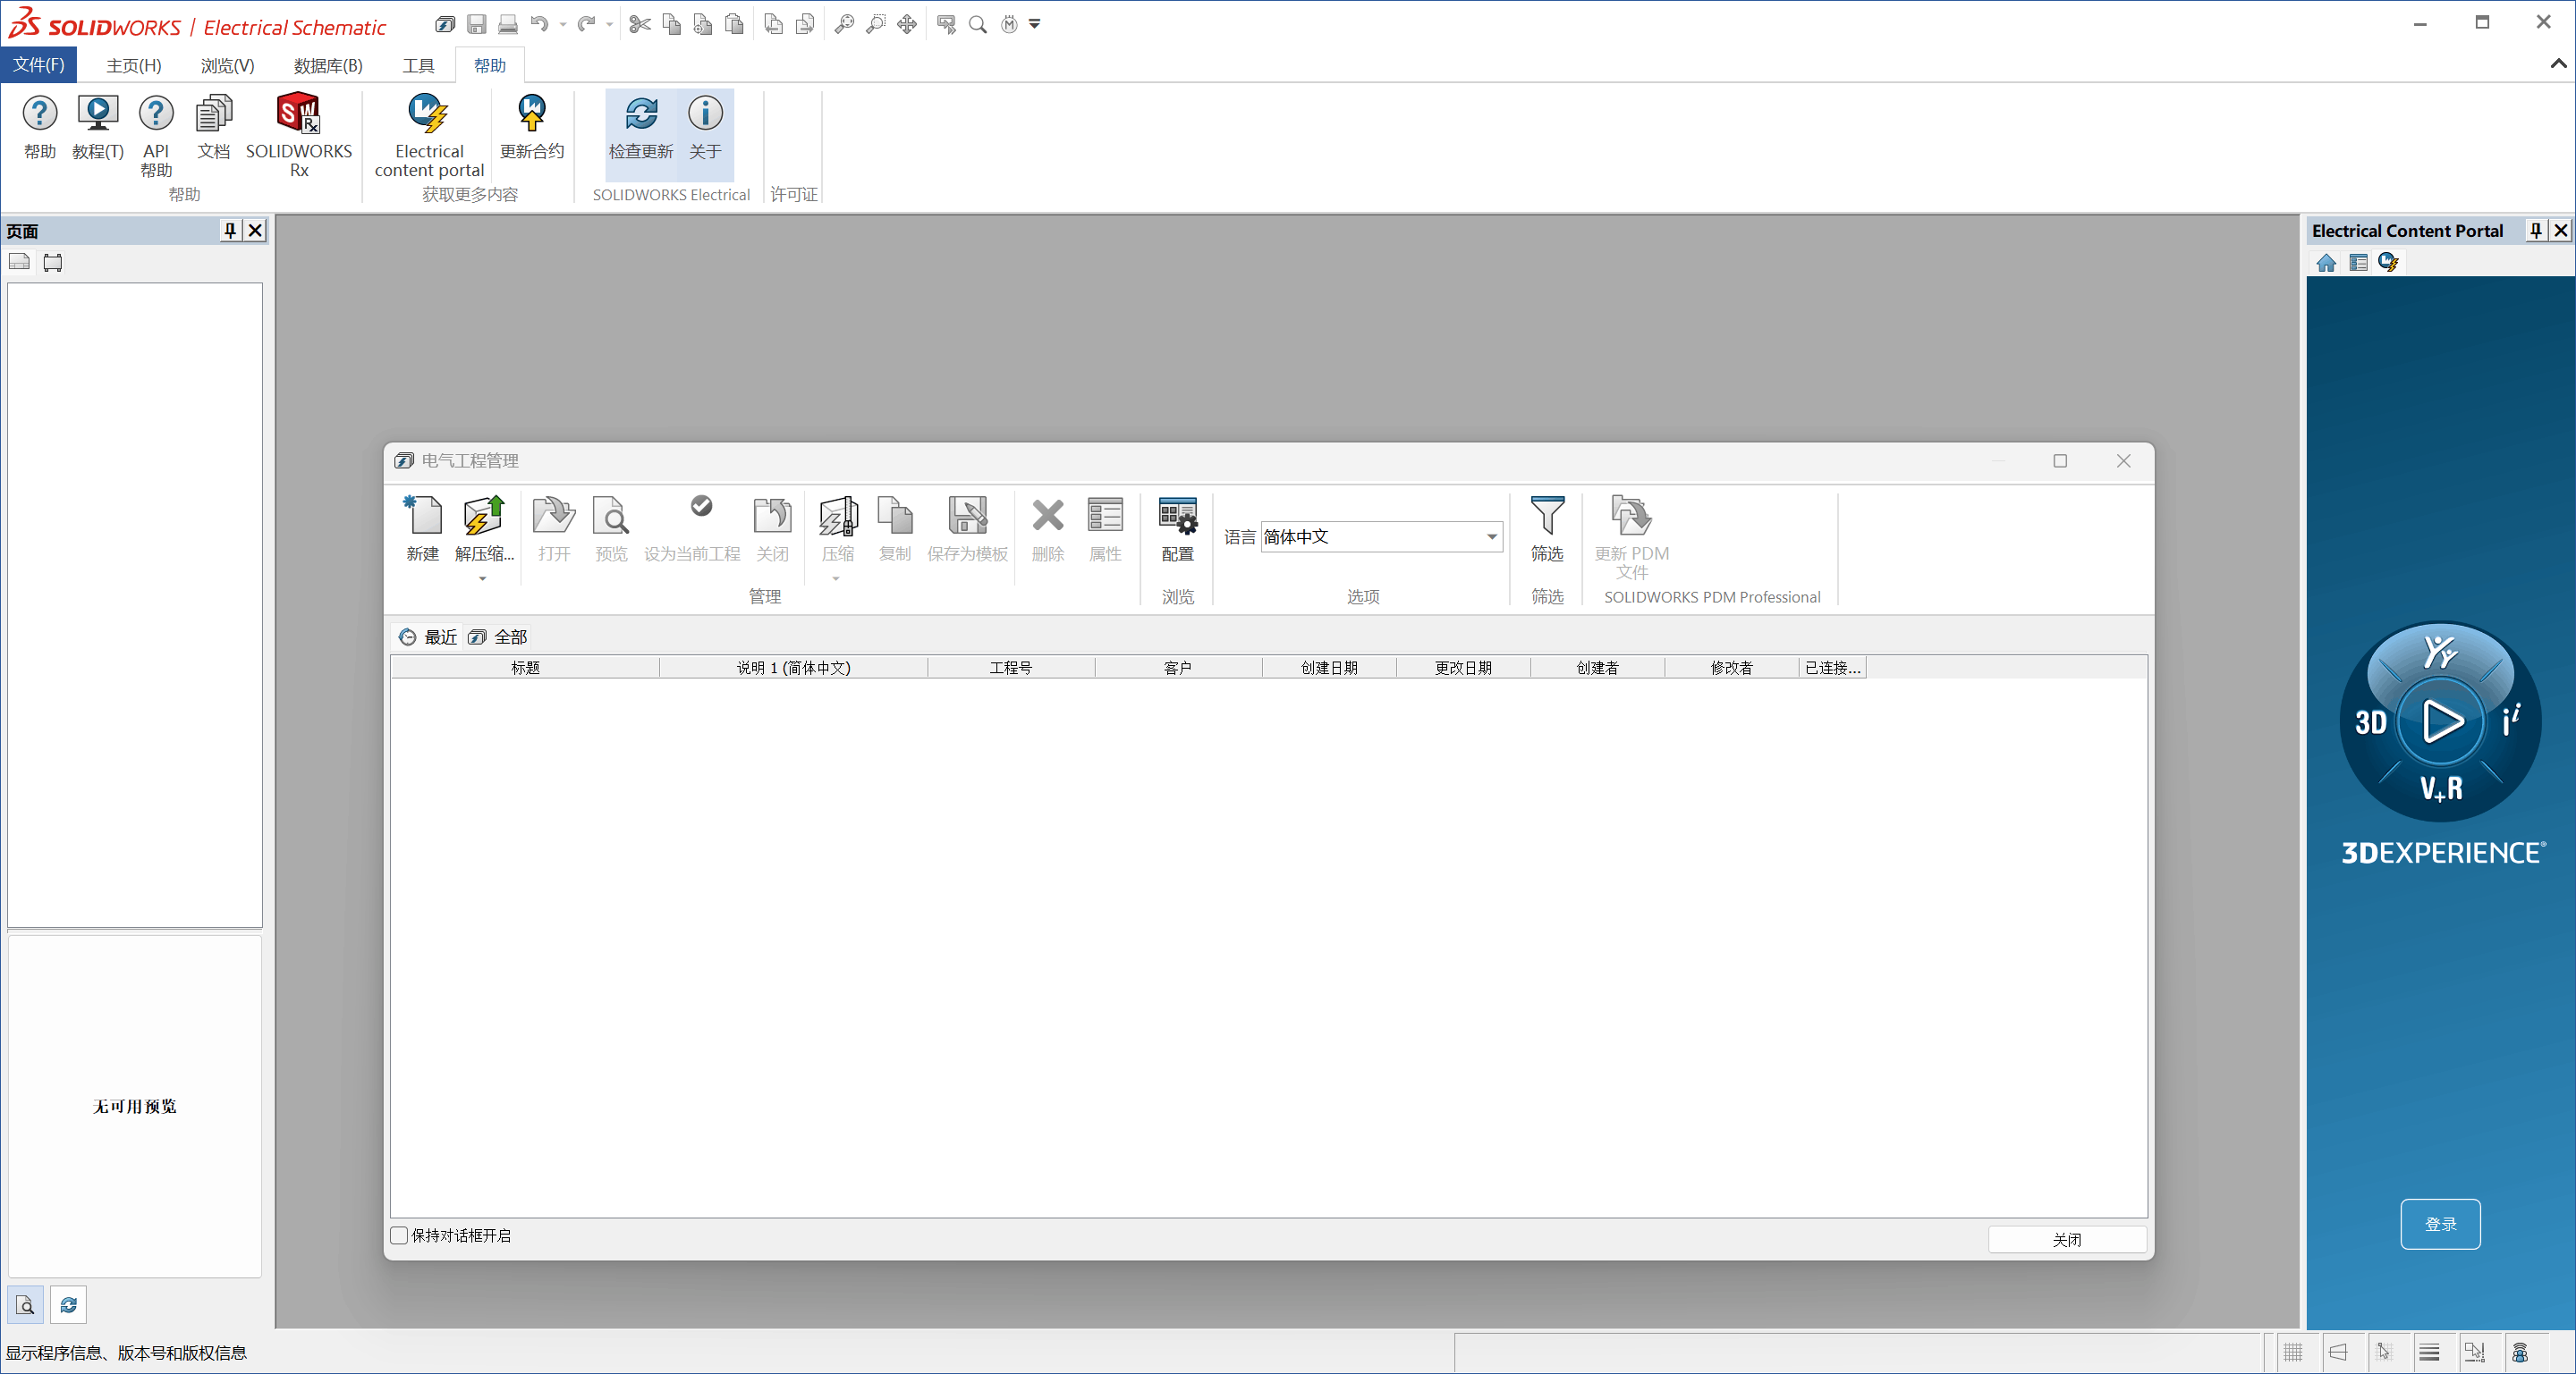Open the Configuration (配置) icon
This screenshot has height=1374, width=2576.
[1177, 517]
